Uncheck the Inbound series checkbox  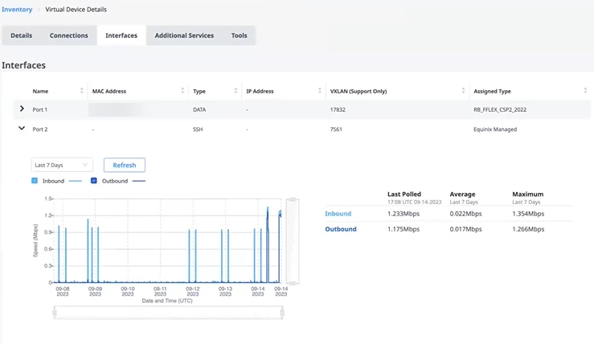coord(35,181)
